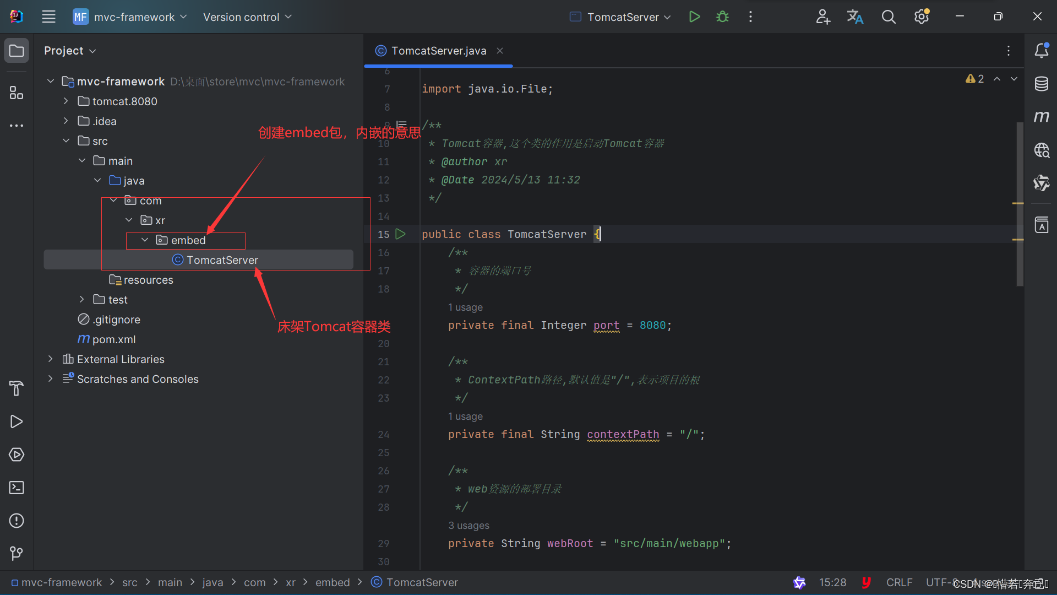Run TomcatServer with green play button
The width and height of the screenshot is (1057, 595).
[x=694, y=17]
